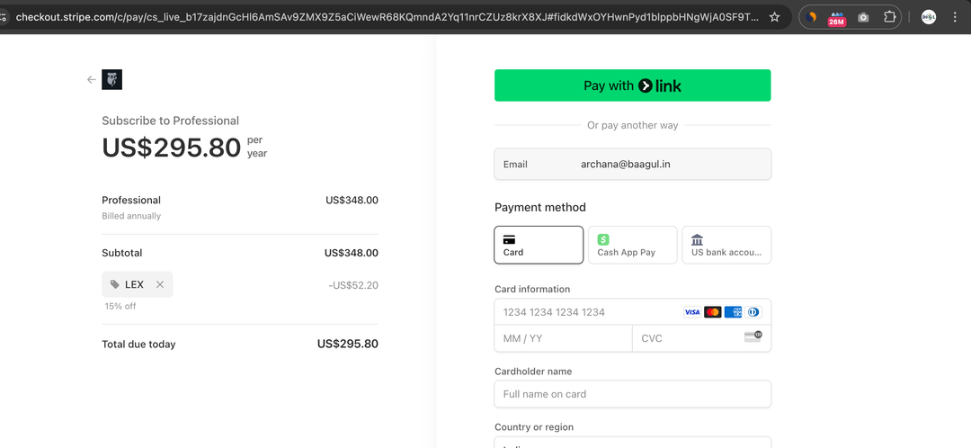971x448 pixels.
Task: Click the back arrow beside merchant logo
Action: [x=91, y=80]
